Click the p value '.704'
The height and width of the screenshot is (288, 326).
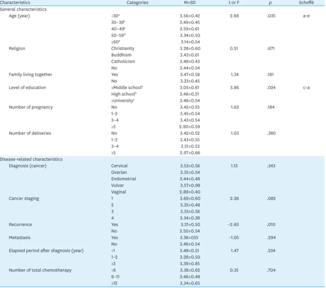(271, 270)
